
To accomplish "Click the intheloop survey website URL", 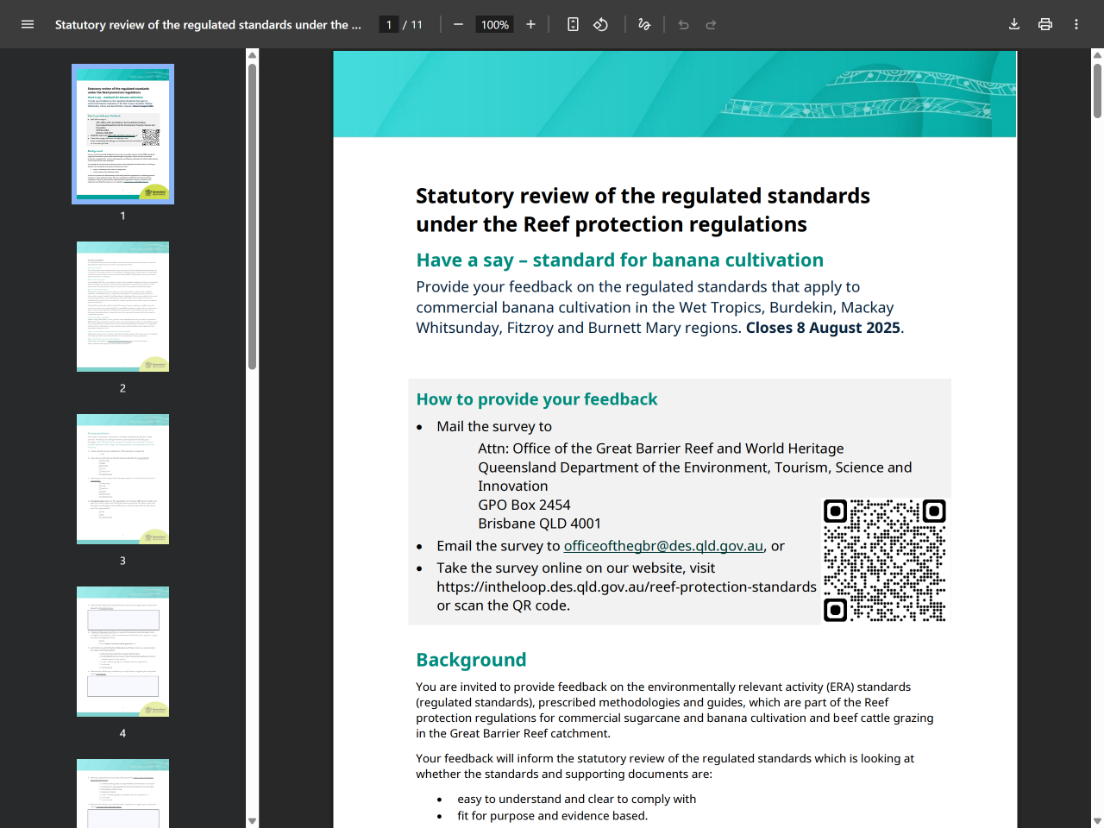I will point(626,586).
